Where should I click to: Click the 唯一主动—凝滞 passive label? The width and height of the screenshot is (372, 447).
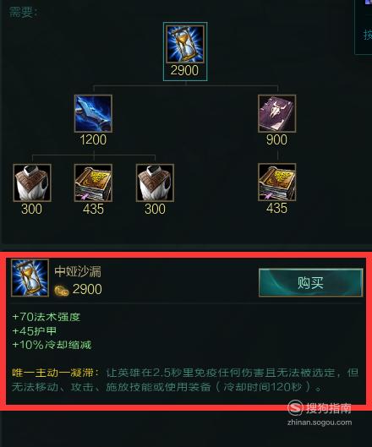pyautogui.click(x=55, y=373)
